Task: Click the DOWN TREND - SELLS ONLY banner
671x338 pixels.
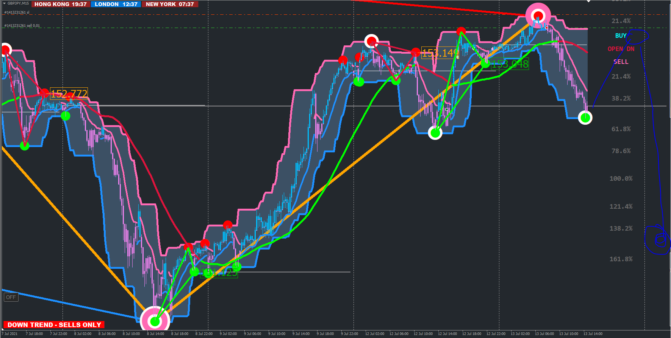Action: 54,325
